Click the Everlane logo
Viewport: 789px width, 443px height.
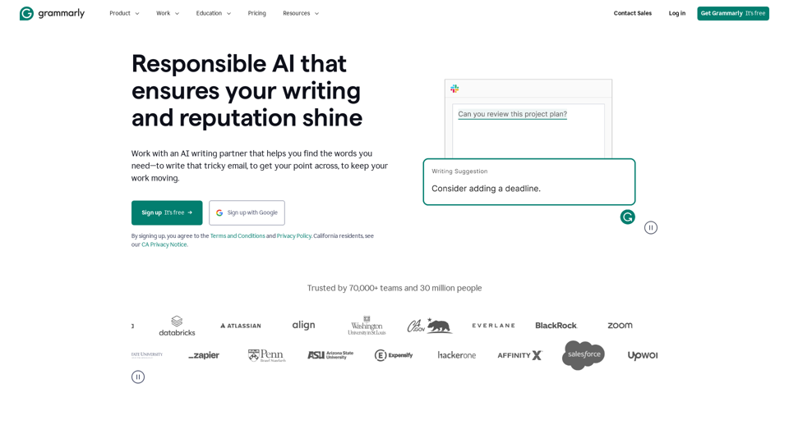[493, 326]
